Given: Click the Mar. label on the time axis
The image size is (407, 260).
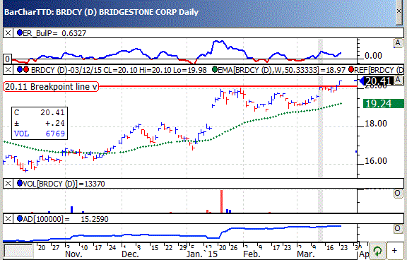Looking at the screenshot, I should (x=306, y=254).
